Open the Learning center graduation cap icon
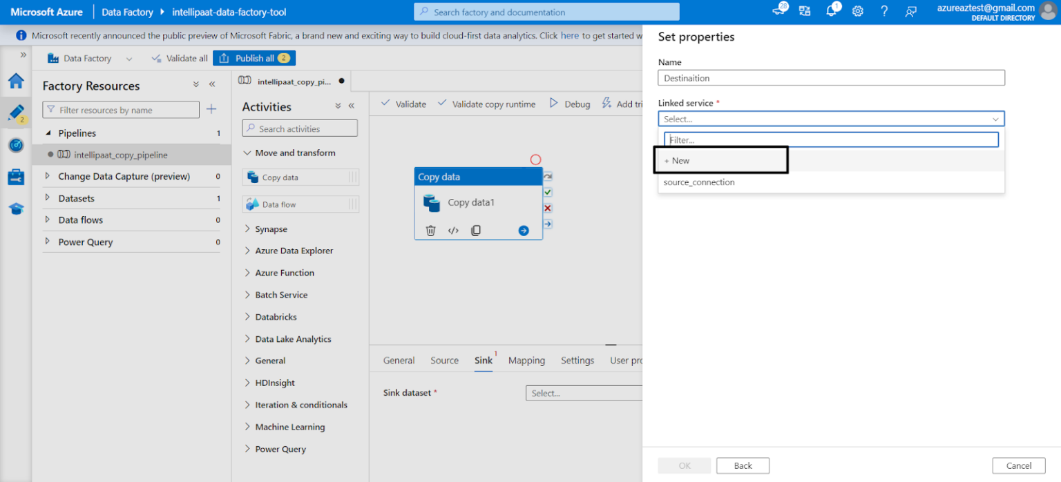Viewport: 1061px width, 482px height. tap(16, 209)
